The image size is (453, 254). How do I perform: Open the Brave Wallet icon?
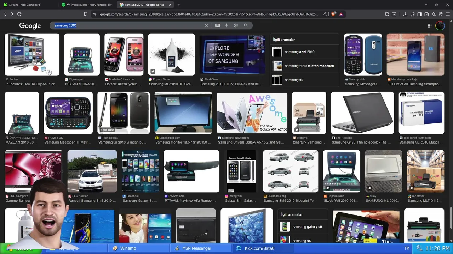click(x=426, y=14)
